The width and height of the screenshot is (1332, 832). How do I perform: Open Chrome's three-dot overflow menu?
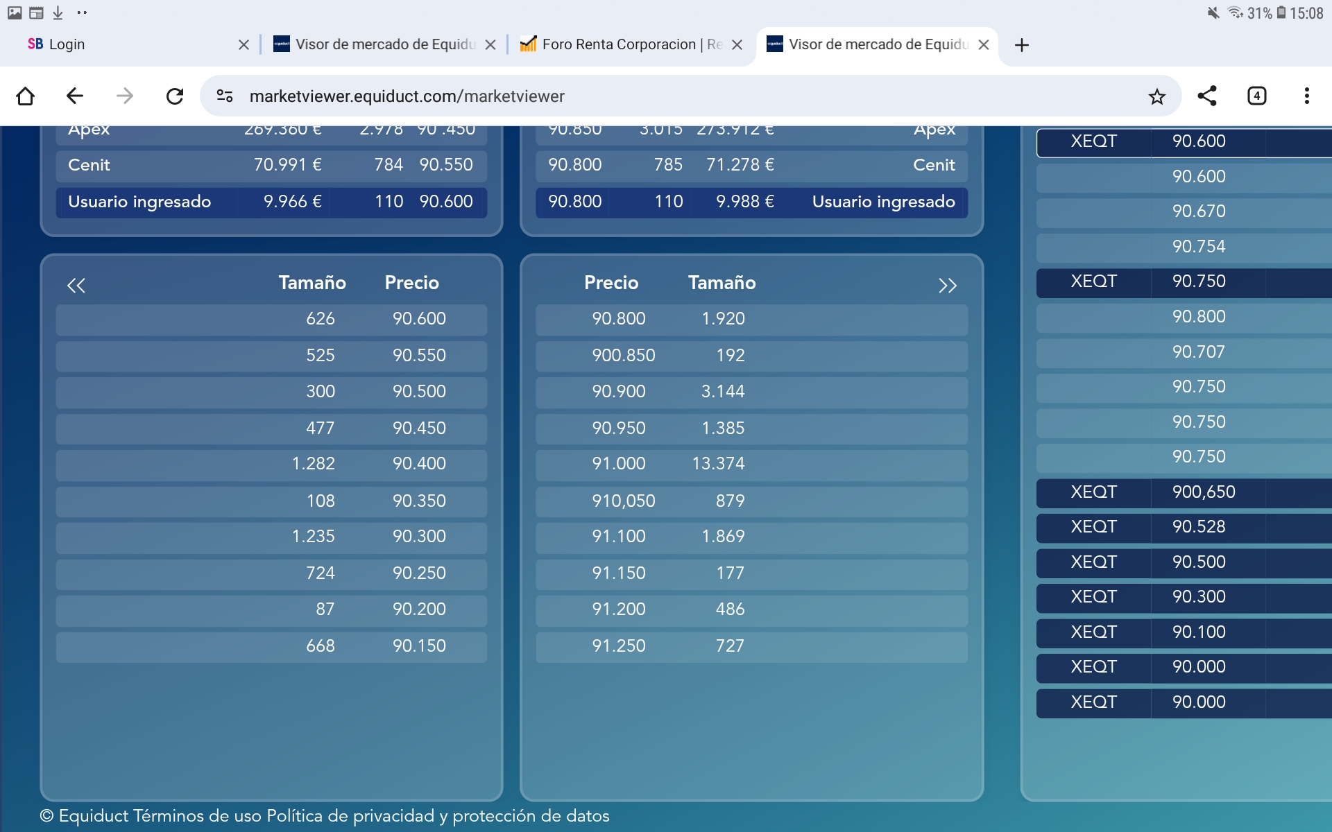pyautogui.click(x=1307, y=96)
